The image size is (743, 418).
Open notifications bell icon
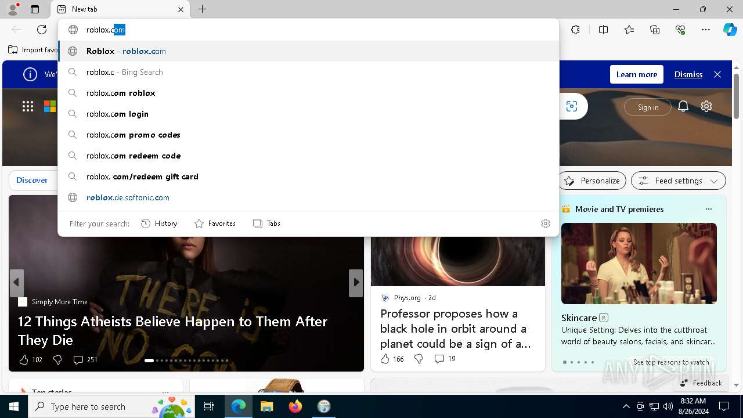[x=683, y=106]
